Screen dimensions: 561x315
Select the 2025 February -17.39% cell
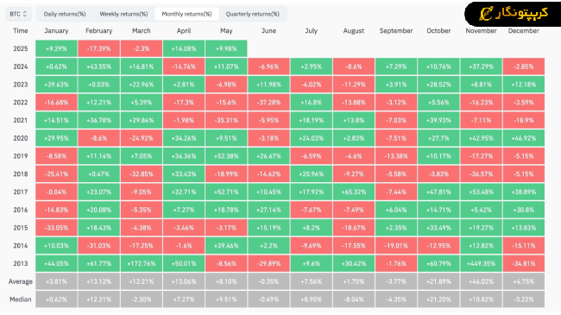point(98,48)
